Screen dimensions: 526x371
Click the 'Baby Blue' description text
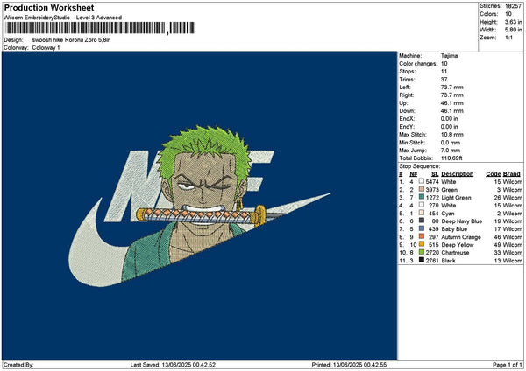pos(454,229)
